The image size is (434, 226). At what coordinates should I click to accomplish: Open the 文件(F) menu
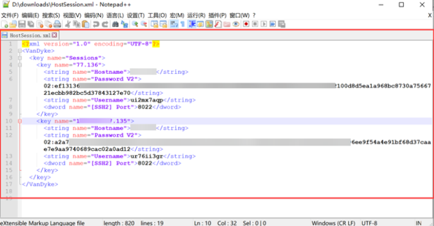10,16
